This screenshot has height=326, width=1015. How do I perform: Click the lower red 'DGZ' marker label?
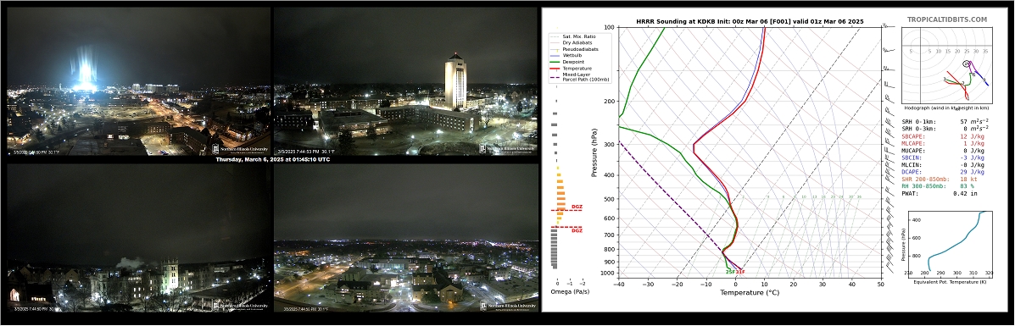[x=577, y=231]
